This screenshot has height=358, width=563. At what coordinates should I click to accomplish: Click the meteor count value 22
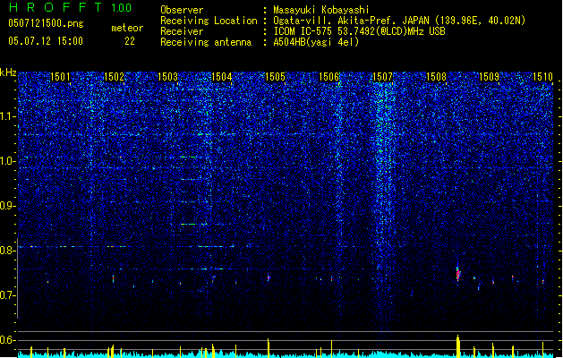[130, 41]
